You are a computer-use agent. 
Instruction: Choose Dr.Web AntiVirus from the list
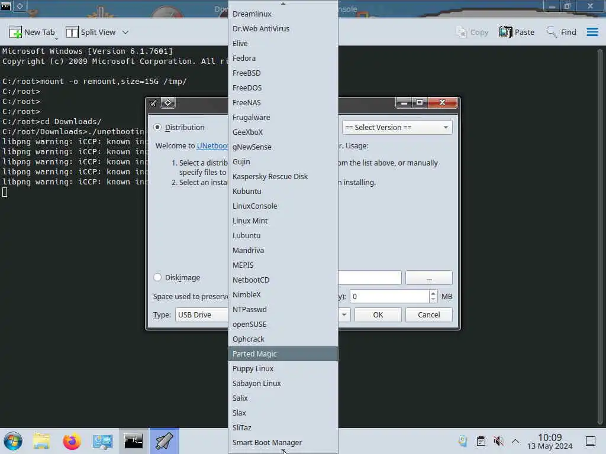(x=283, y=28)
